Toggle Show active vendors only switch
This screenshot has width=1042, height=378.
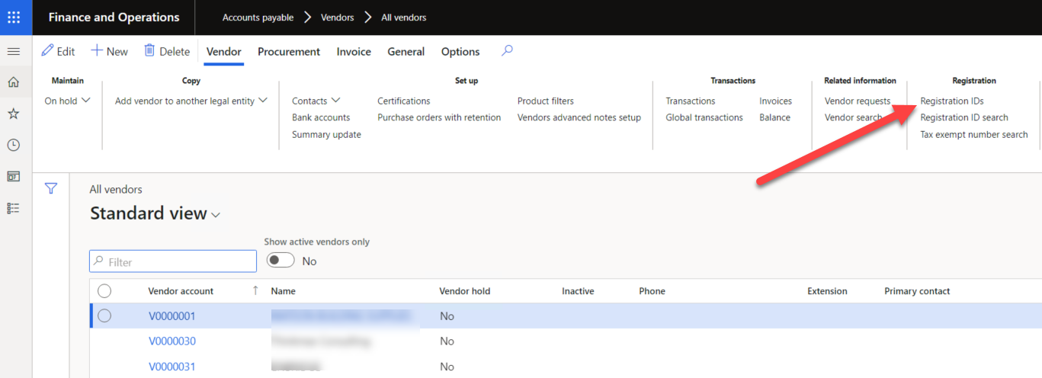pyautogui.click(x=281, y=261)
